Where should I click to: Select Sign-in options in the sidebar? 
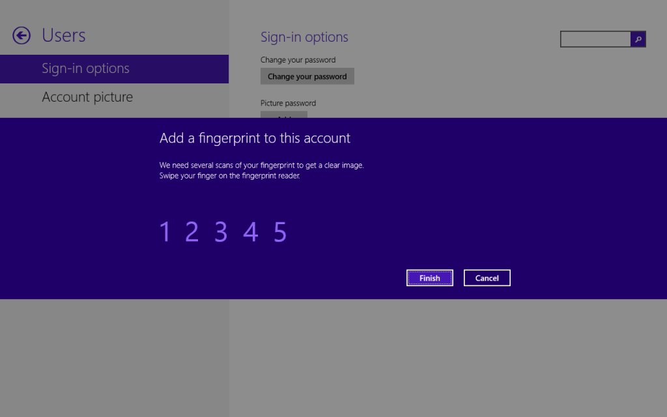85,68
